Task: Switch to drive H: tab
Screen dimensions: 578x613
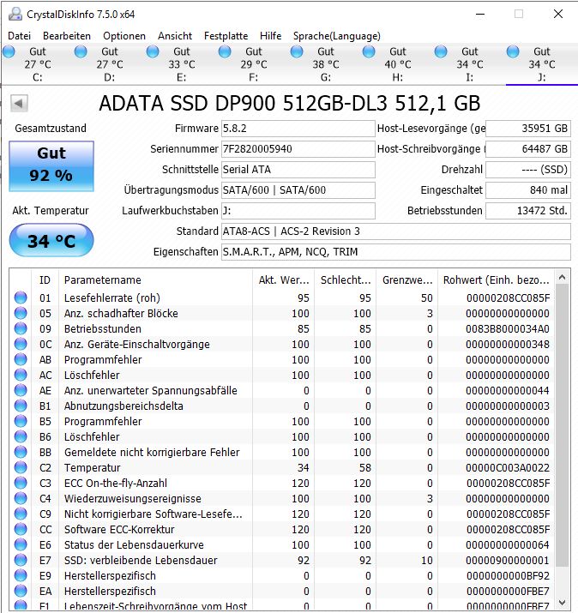Action: (397, 64)
